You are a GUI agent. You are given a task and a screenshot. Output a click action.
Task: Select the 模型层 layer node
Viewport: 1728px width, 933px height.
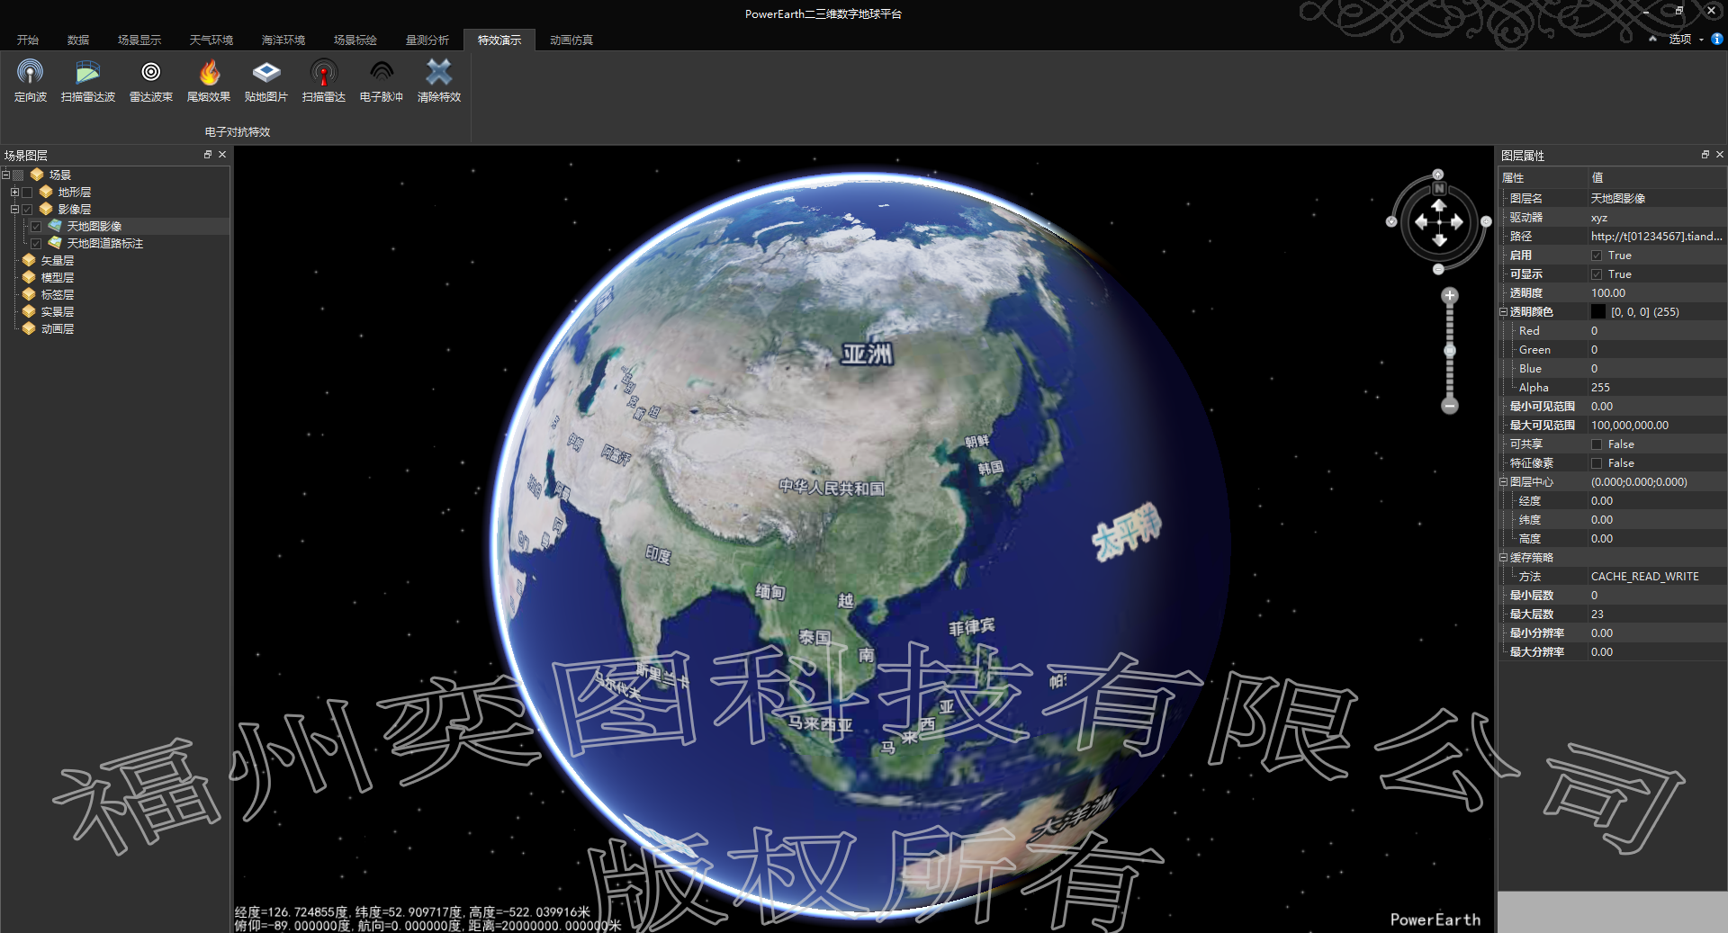[57, 277]
